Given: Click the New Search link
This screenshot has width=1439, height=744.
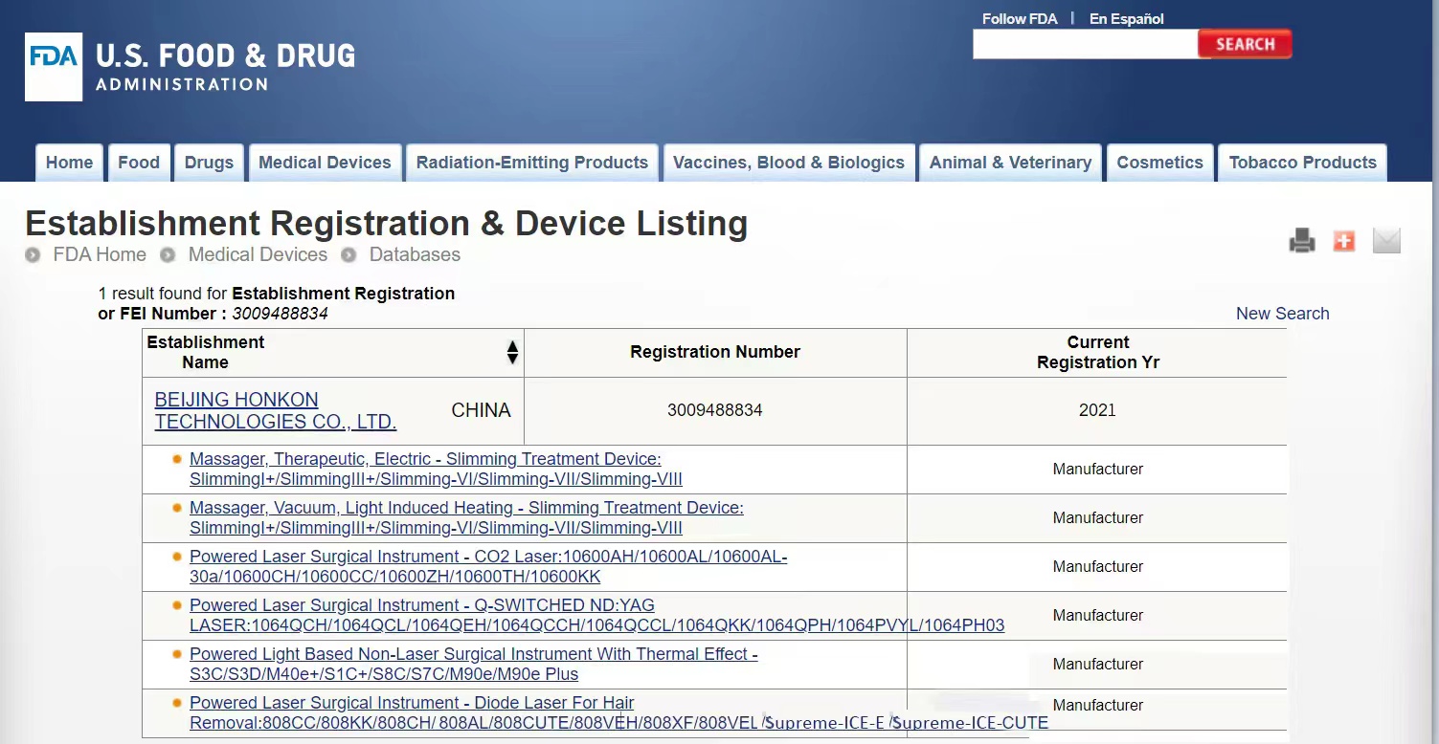Looking at the screenshot, I should (x=1282, y=314).
